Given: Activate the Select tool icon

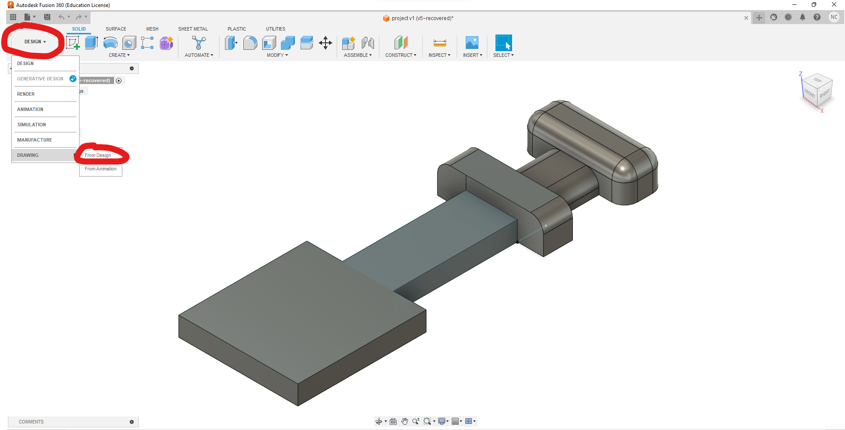Looking at the screenshot, I should [x=503, y=43].
